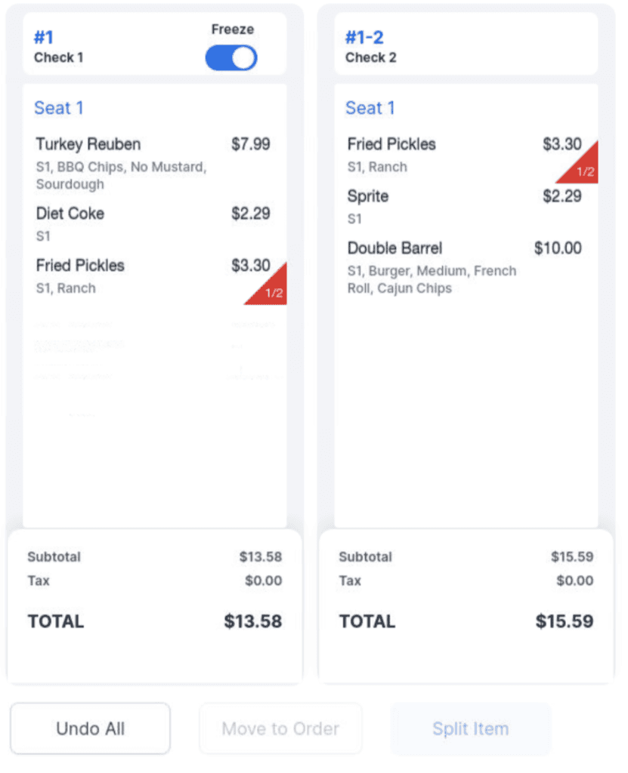Image resolution: width=628 pixels, height=773 pixels.
Task: Click the Split Item button
Action: click(x=470, y=728)
